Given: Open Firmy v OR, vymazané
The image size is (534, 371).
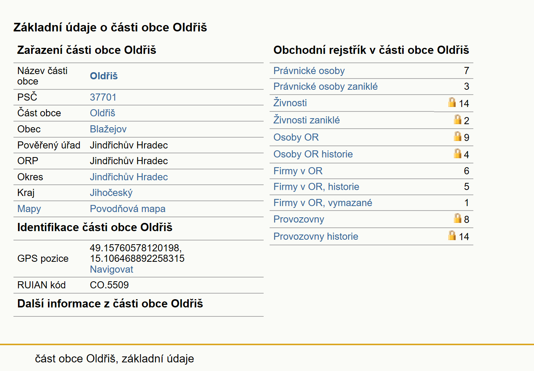Looking at the screenshot, I should tap(323, 203).
